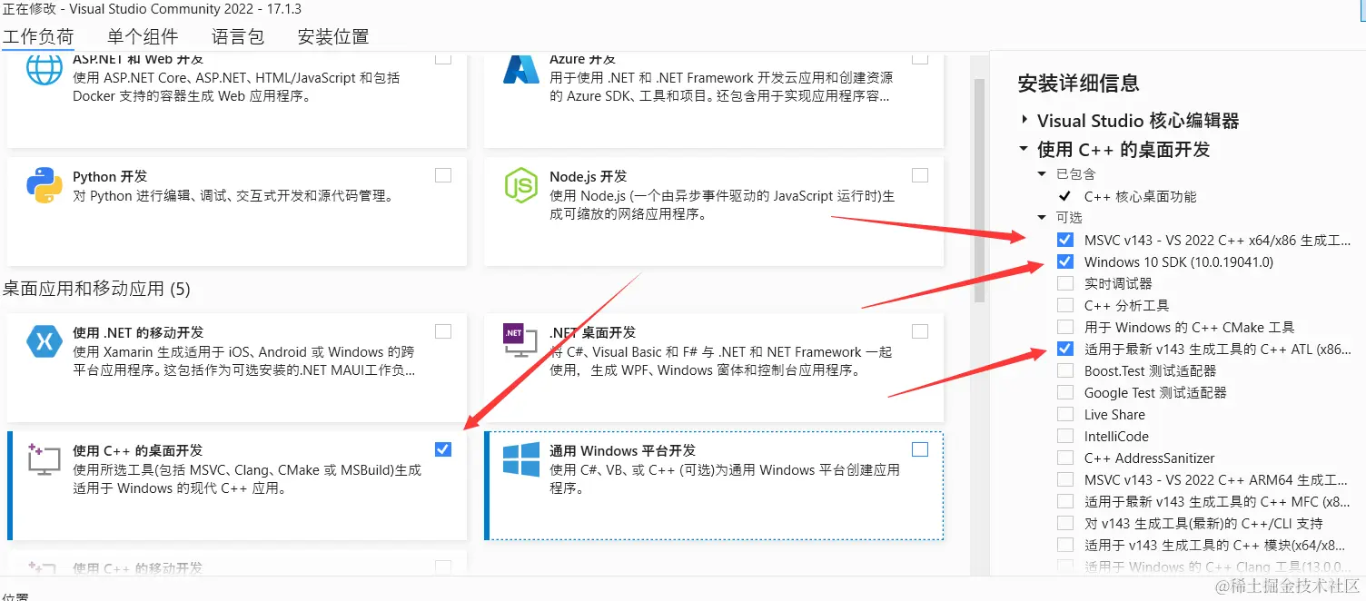
Task: Click the .NET desktop development icon
Action: pos(521,341)
